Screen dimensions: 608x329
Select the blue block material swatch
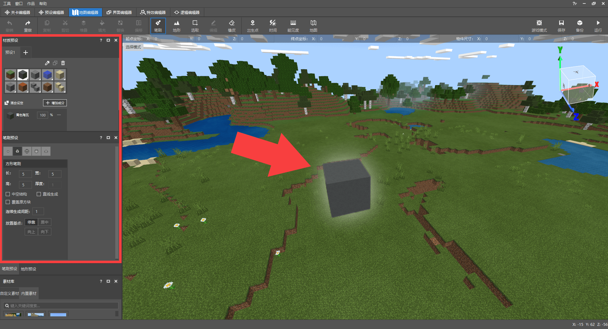47,75
